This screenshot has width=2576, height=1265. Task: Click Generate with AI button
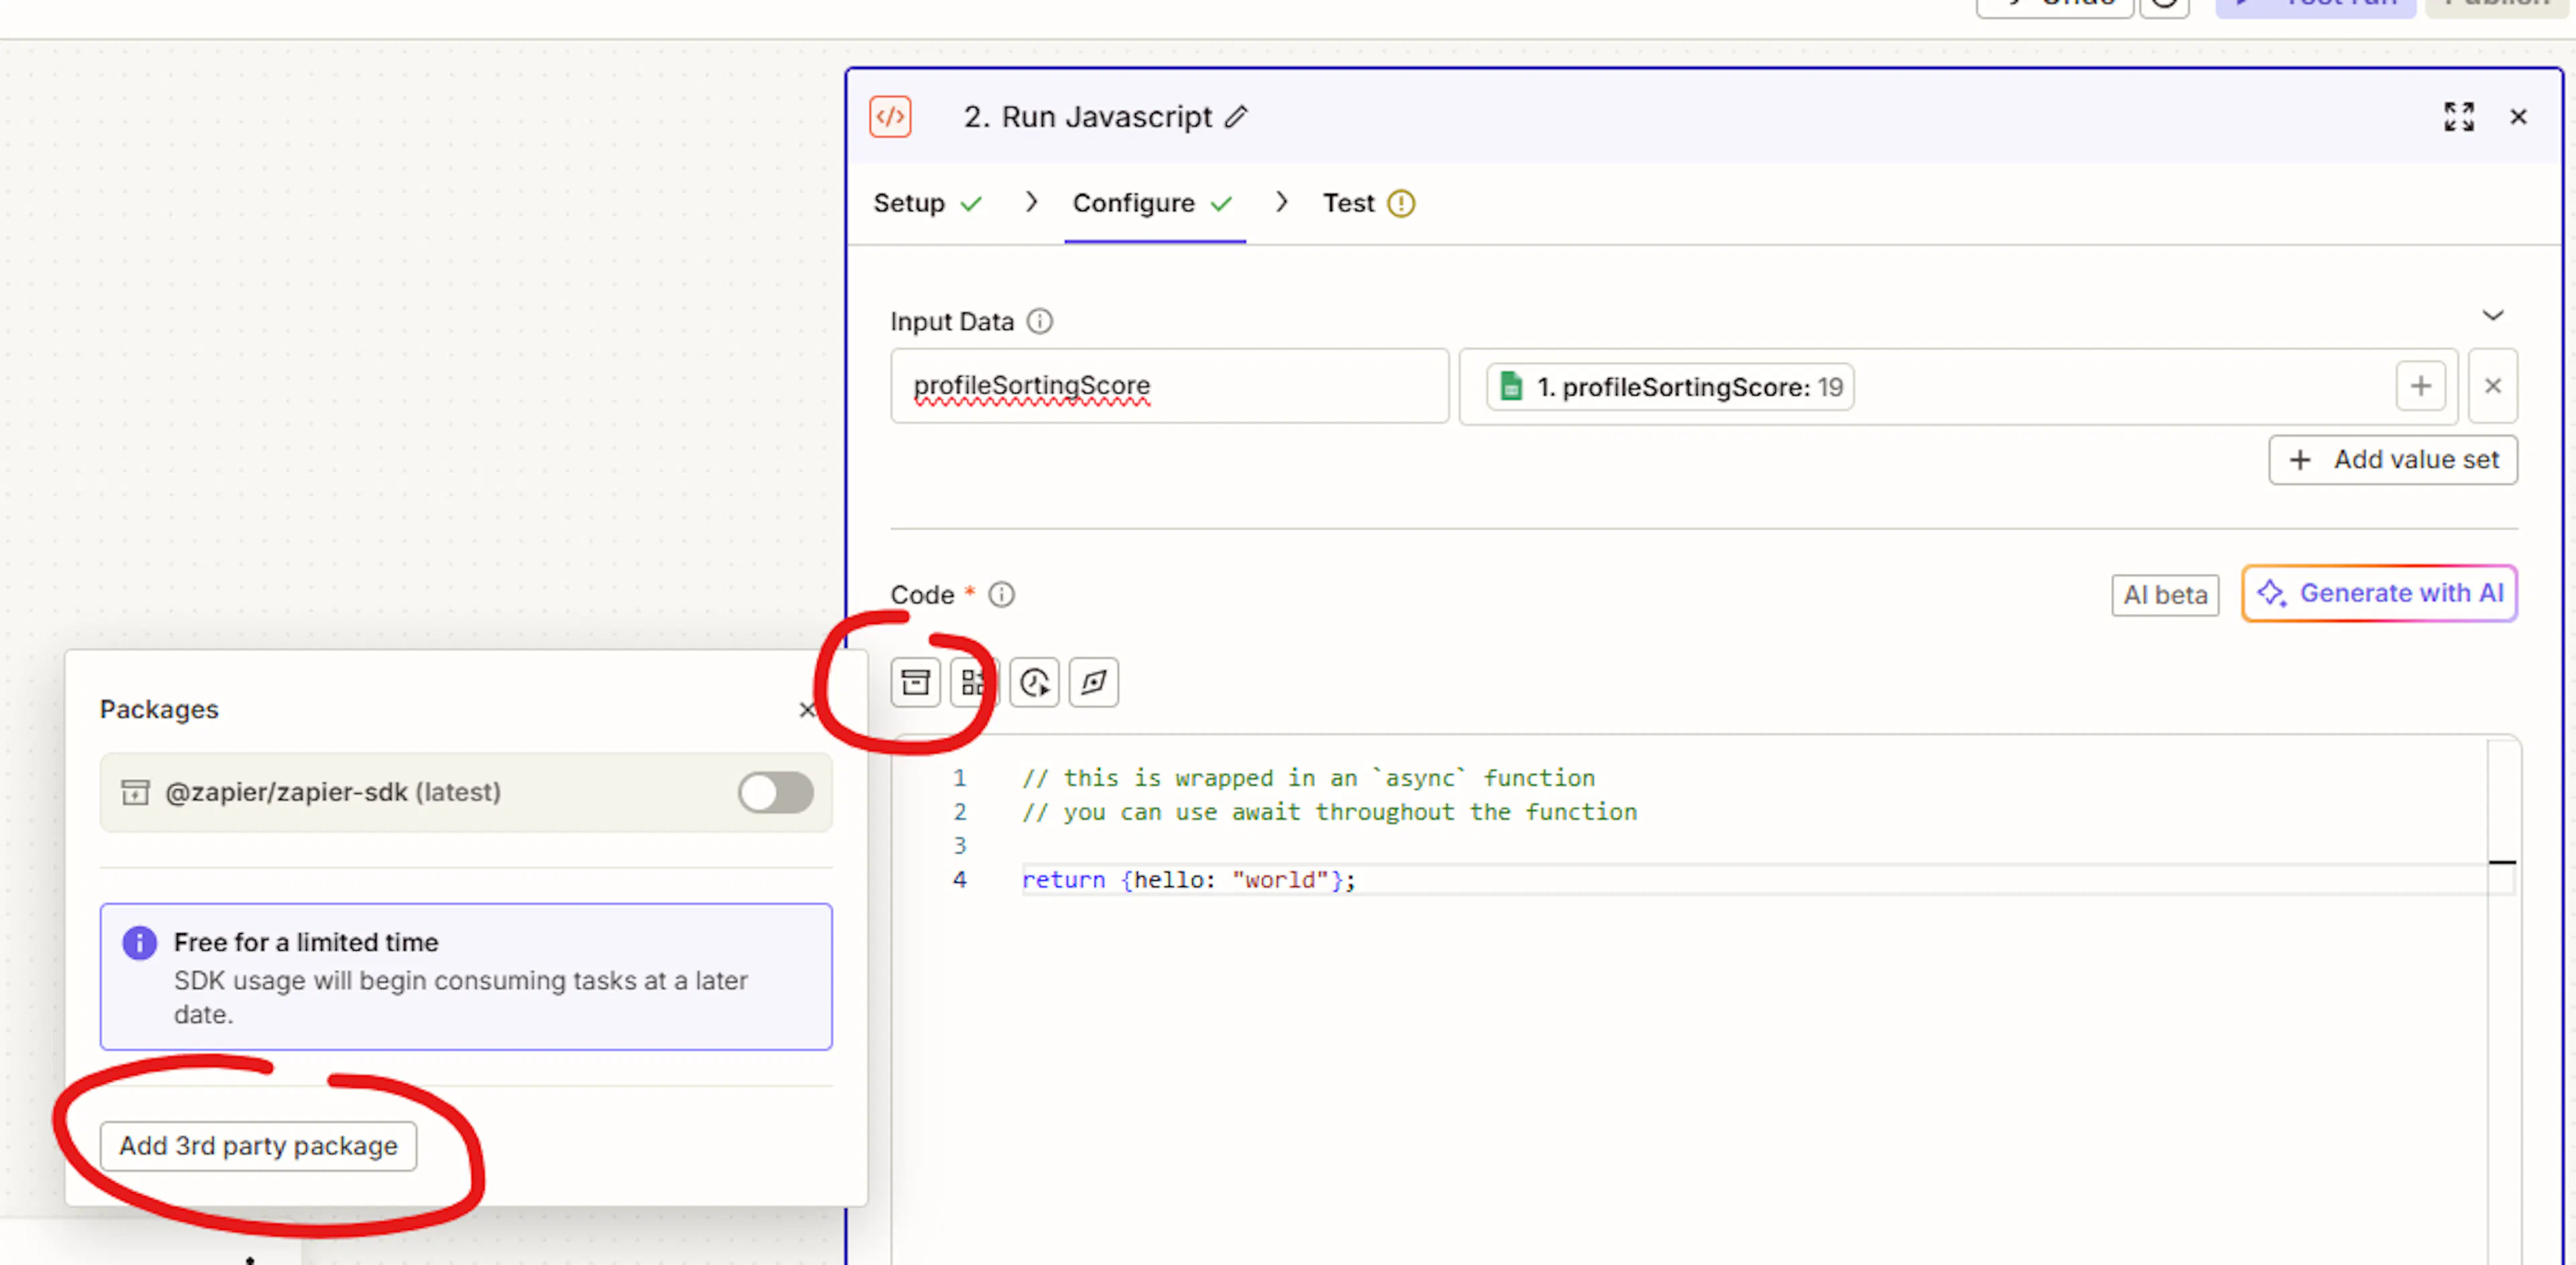click(2379, 593)
